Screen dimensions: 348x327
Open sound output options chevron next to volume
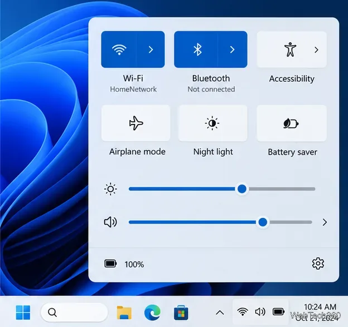coord(325,222)
